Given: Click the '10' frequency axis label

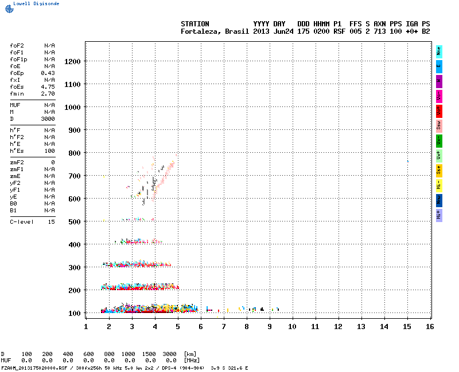Looking at the screenshot, I should click(x=292, y=327).
